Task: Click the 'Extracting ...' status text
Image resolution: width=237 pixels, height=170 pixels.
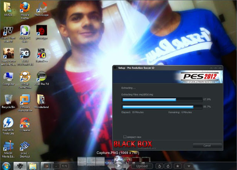Action: pyautogui.click(x=128, y=88)
